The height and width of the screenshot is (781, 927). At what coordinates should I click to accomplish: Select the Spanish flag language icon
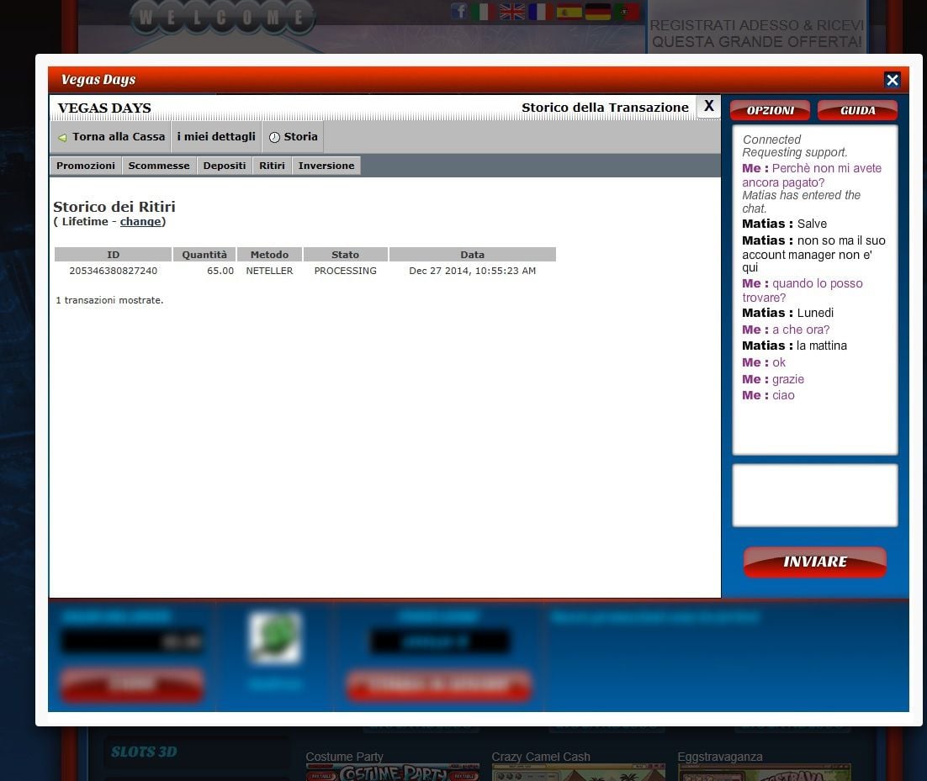click(569, 11)
